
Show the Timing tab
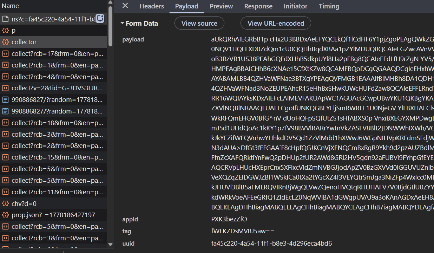[x=329, y=6]
